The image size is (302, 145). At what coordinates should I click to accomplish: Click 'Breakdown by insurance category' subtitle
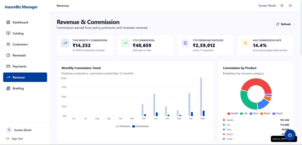pyautogui.click(x=243, y=73)
